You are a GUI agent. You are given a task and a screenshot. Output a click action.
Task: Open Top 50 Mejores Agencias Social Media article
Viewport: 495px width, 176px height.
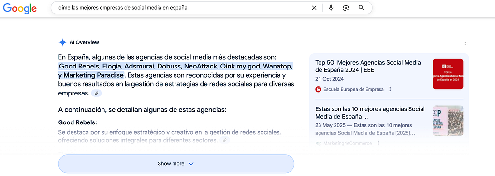coord(368,66)
